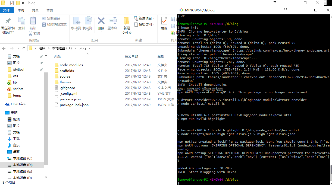This screenshot has height=185, width=332.
Task: Click the Git Bash icon in the MINGW64 title bar
Action: click(181, 10)
